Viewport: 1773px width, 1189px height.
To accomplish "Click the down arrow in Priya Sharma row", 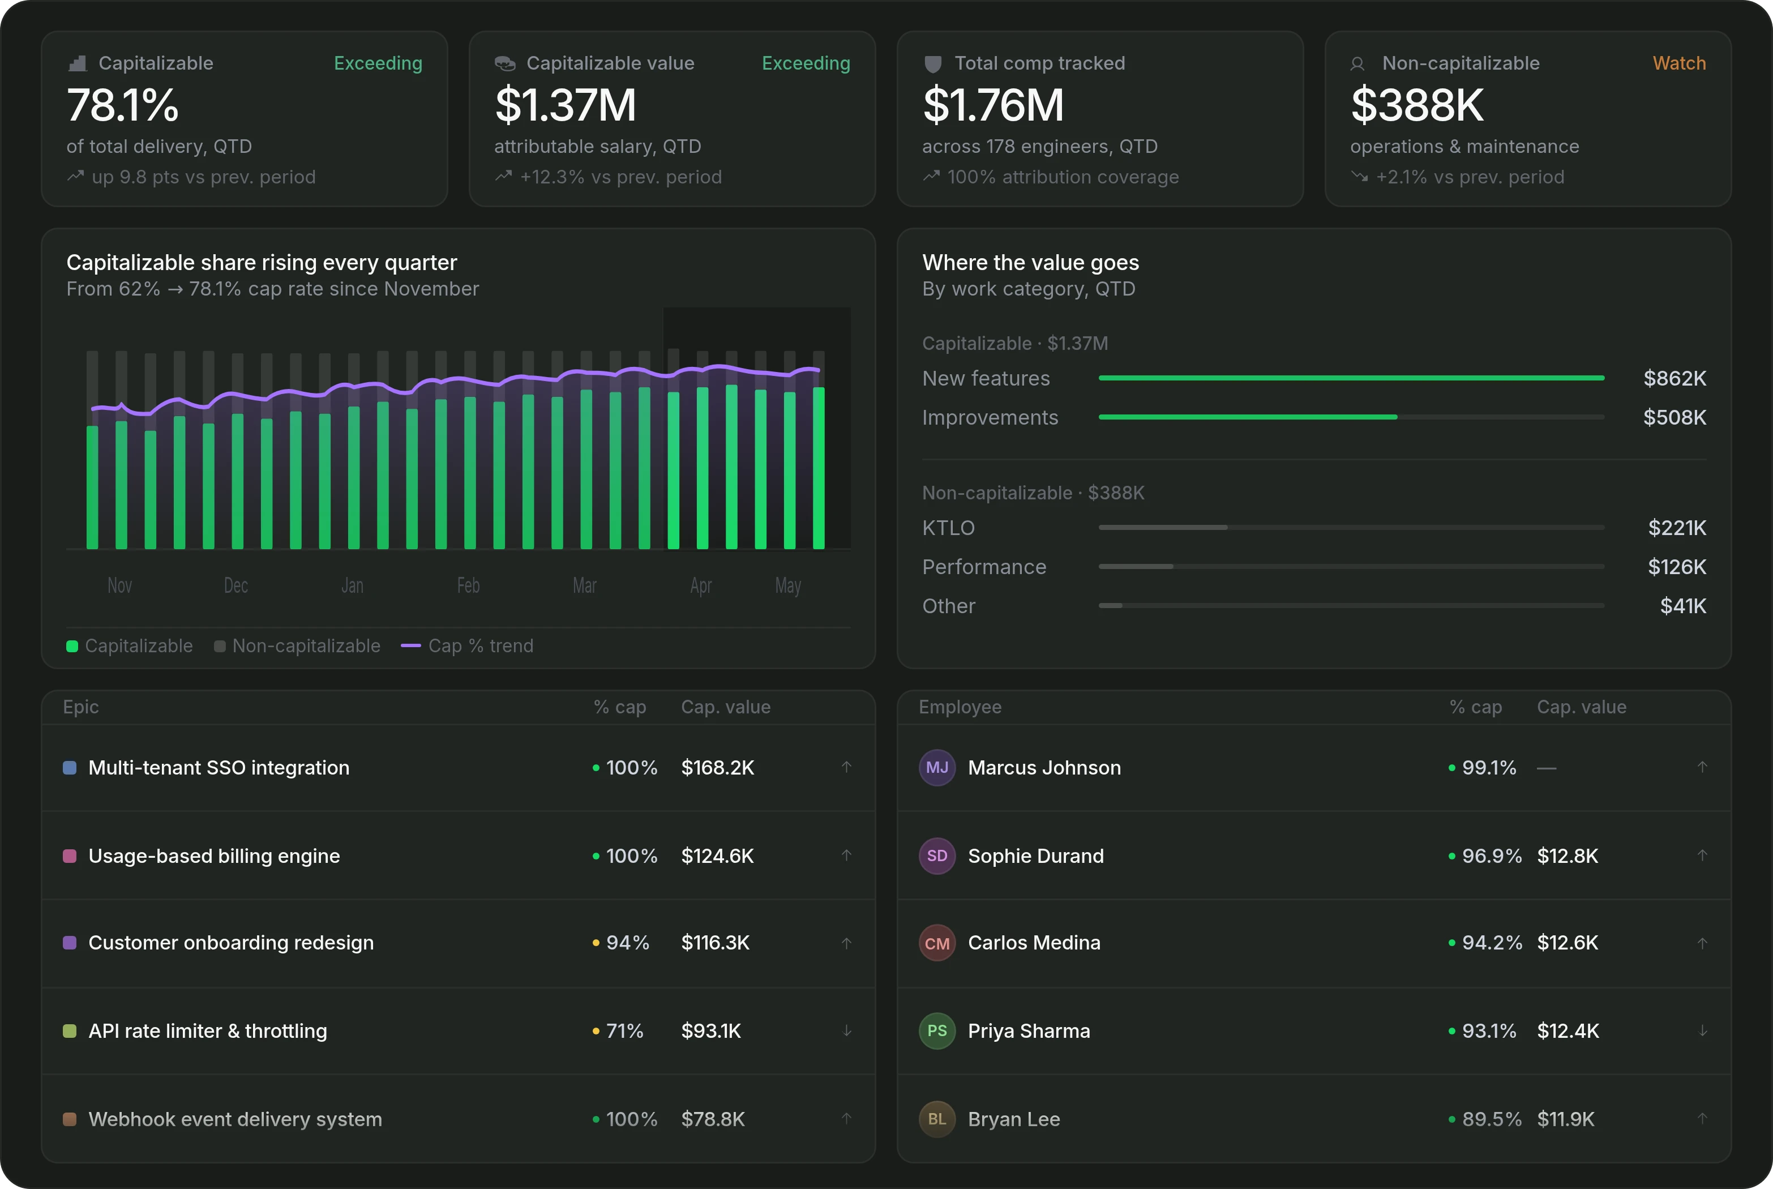I will 1702,1030.
